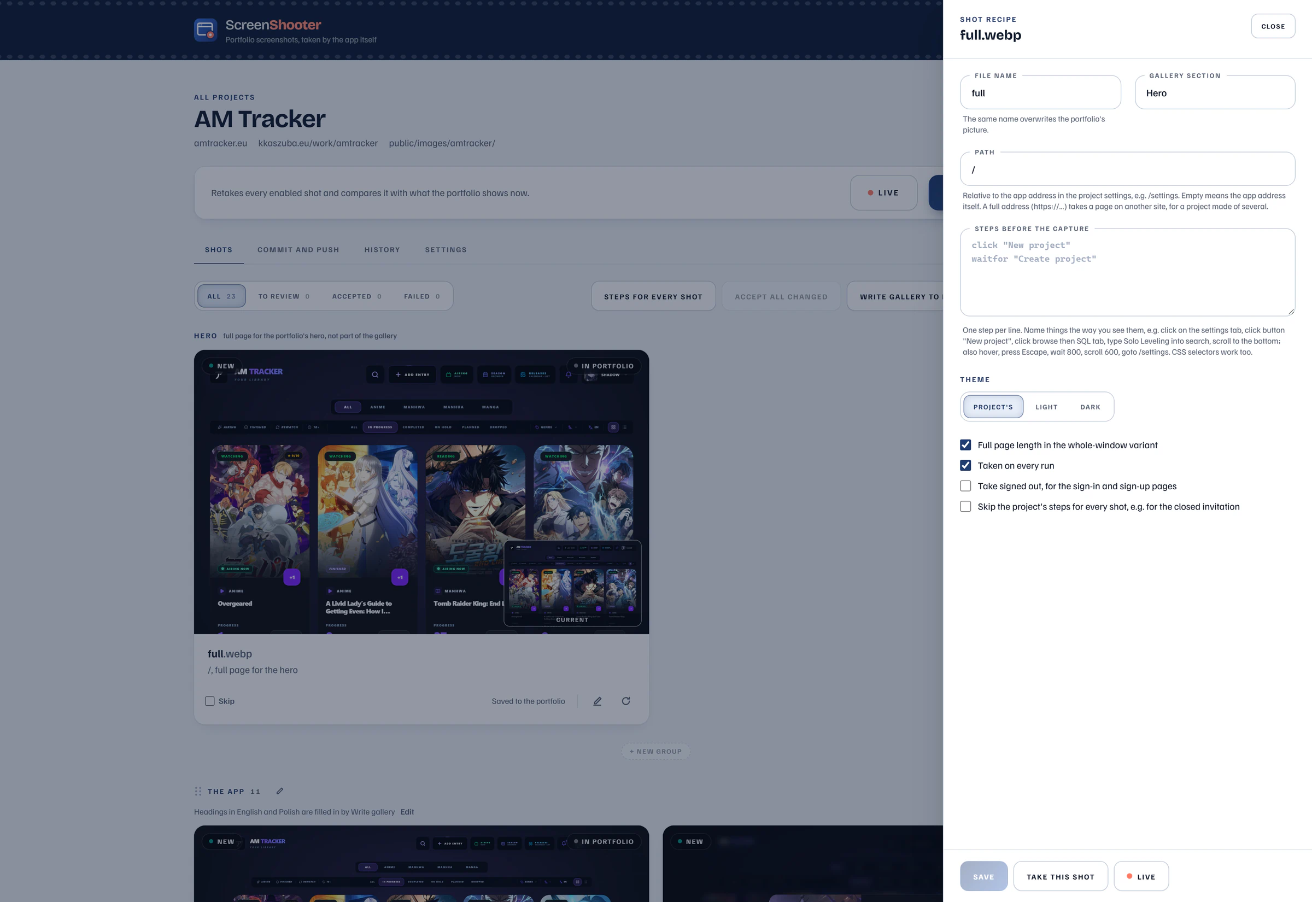
Task: Close the Shot Recipe panel
Action: 1273,27
